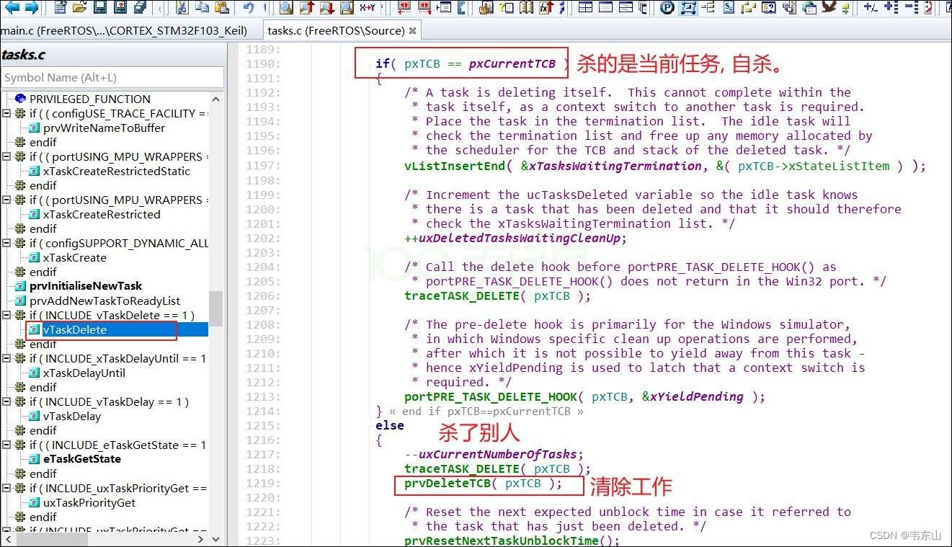Collapse the configUSE_TRACE_FACILITY tree node
Screen dimensions: 952x547
coord(6,114)
